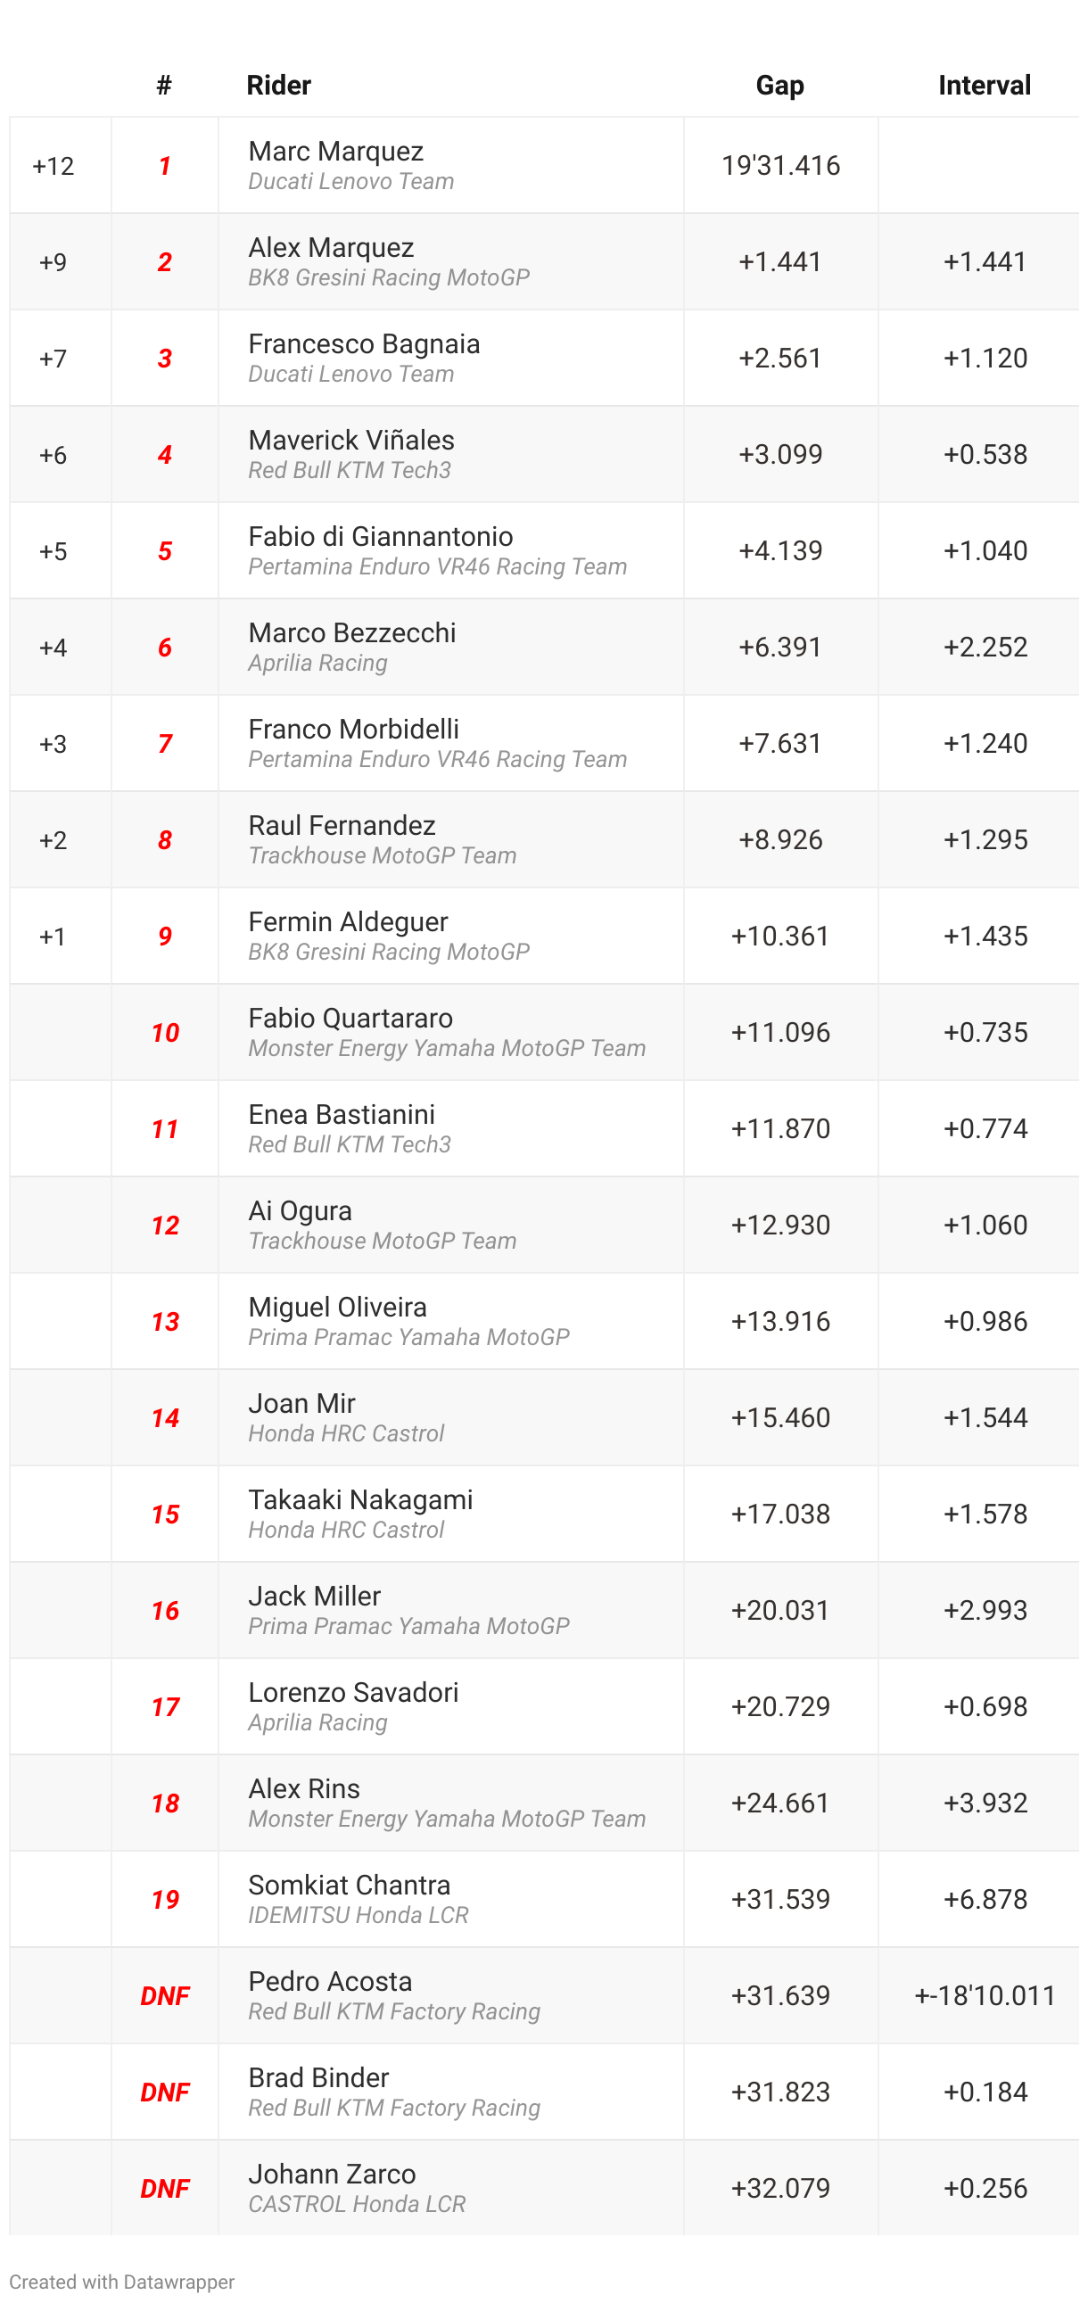The height and width of the screenshot is (2303, 1088).
Task: Select Somkiat Chantra's interval +6.878
Action: click(985, 1899)
